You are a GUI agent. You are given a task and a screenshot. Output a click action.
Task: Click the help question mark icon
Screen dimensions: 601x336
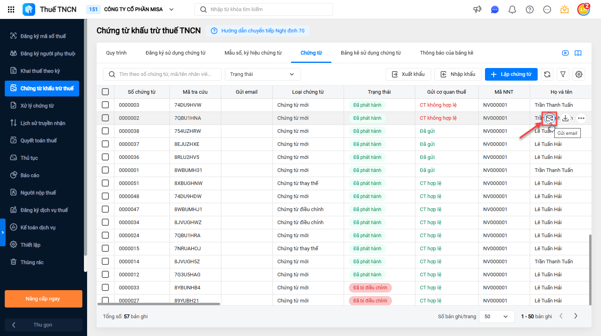530,9
